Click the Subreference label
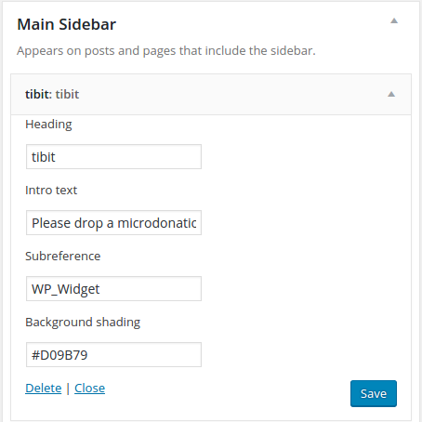422x422 pixels. click(x=63, y=257)
